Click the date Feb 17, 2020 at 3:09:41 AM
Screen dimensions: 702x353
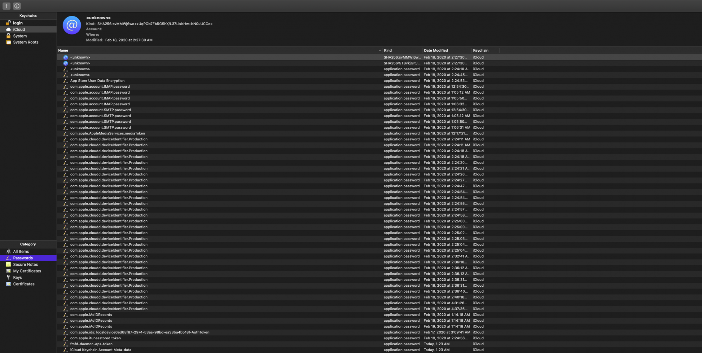(x=446, y=332)
